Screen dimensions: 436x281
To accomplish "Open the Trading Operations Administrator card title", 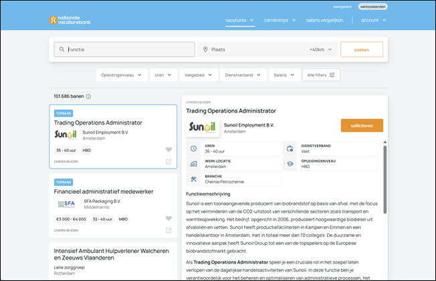I will 98,122.
